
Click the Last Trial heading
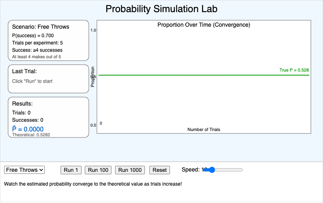tap(25, 72)
